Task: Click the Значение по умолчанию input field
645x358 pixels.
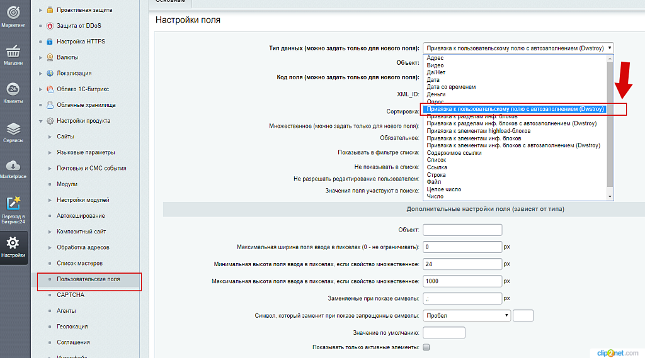Action: [x=443, y=333]
